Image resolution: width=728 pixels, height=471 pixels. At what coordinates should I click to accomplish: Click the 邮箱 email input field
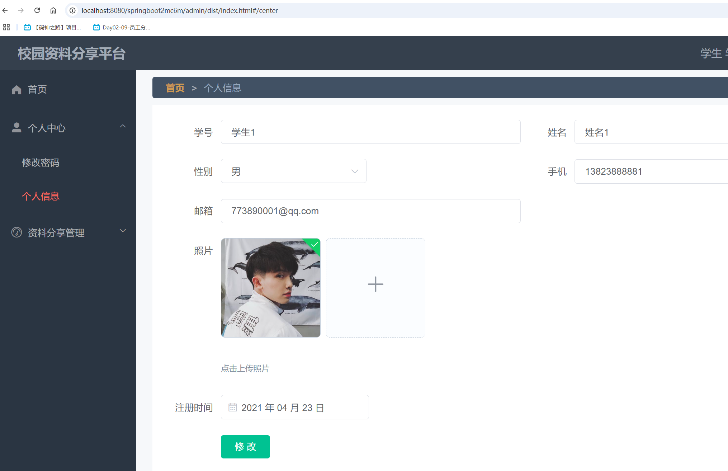[x=370, y=211]
